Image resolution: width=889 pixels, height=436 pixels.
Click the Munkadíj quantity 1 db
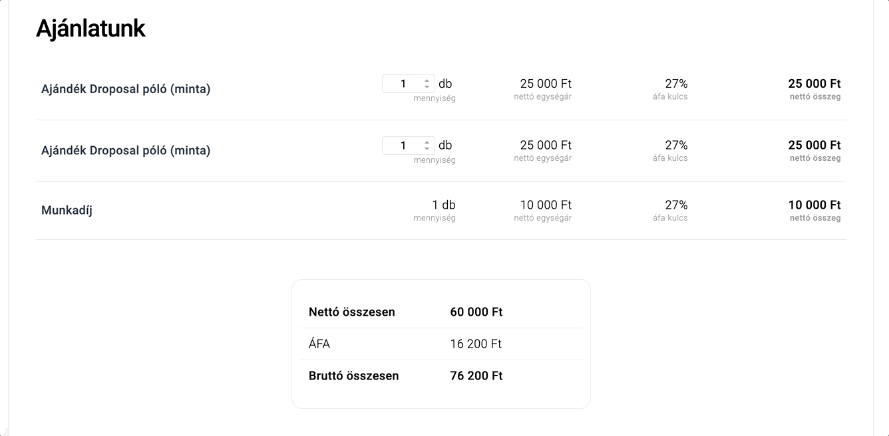444,205
